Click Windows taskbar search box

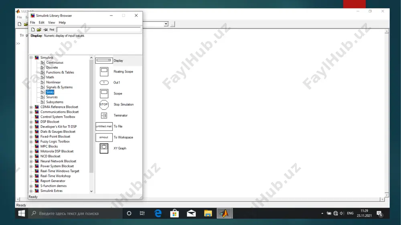point(75,213)
